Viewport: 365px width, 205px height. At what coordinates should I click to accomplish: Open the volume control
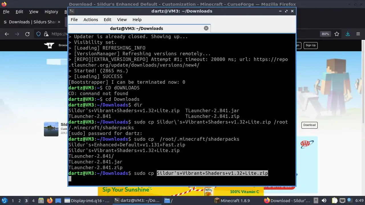point(324,200)
